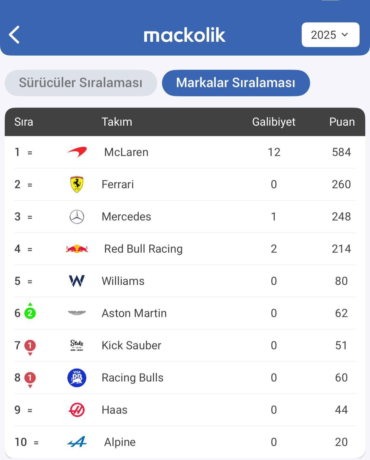Open the 2025 season dropdown
This screenshot has width=370, height=460.
330,35
